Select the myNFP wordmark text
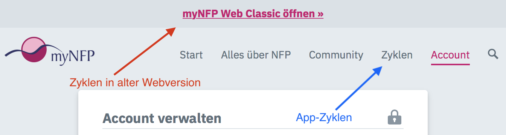Viewport: 506px width, 135px height. tap(72, 57)
